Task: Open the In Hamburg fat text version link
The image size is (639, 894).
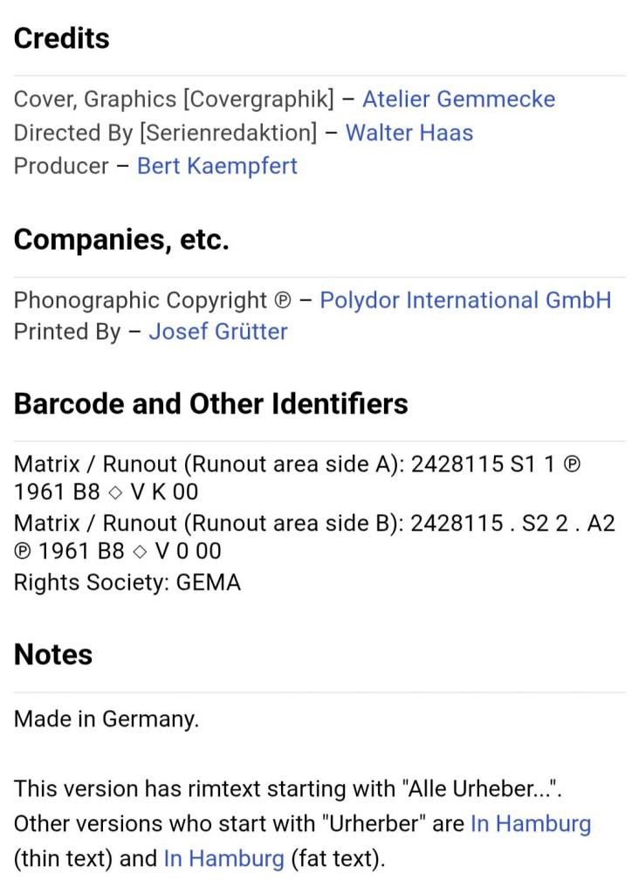Action: point(223,858)
